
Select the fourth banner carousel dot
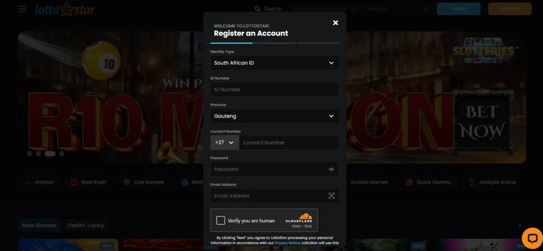pyautogui.click(x=62, y=154)
